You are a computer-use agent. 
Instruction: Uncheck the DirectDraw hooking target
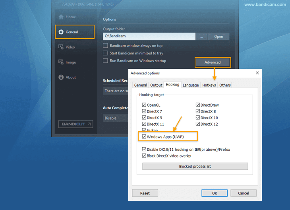(x=198, y=105)
